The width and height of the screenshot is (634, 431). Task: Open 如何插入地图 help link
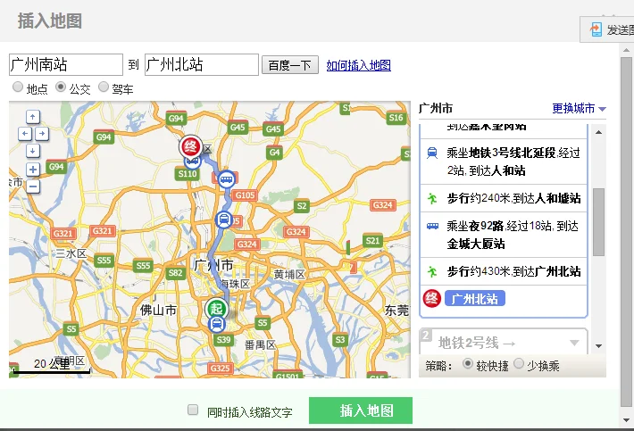coord(359,65)
